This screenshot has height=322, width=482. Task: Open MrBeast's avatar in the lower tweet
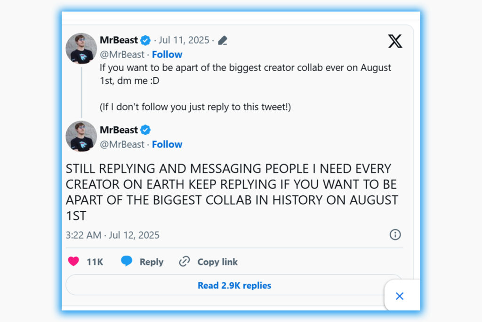pos(81,136)
